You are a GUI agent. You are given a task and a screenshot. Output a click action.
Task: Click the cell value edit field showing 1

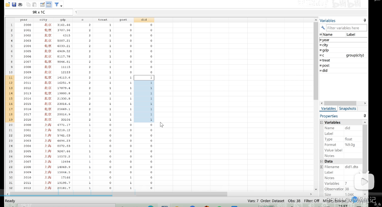click(220, 12)
